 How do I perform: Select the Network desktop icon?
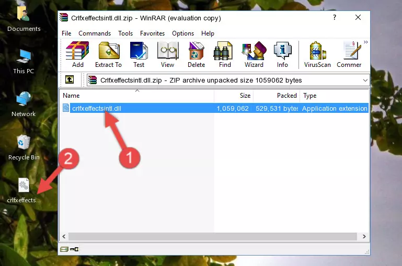(24, 104)
